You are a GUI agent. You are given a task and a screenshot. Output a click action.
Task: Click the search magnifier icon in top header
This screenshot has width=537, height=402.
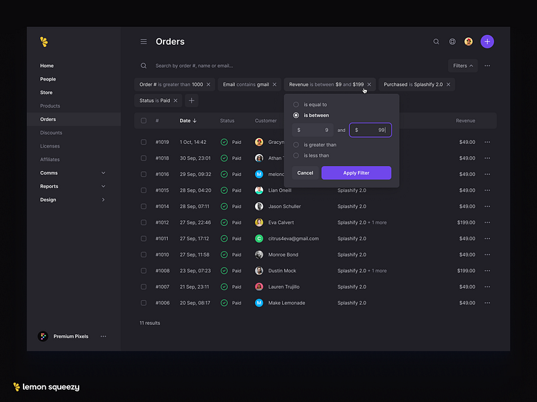[x=436, y=42]
